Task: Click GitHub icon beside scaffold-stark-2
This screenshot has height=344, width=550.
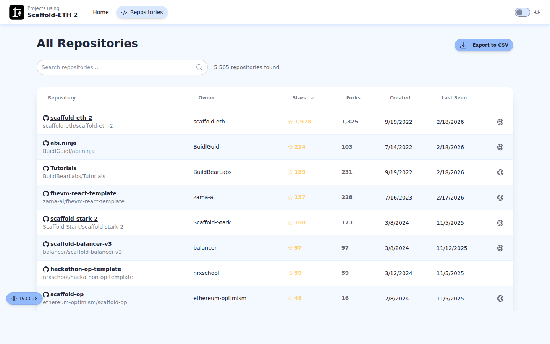Action: [46, 219]
